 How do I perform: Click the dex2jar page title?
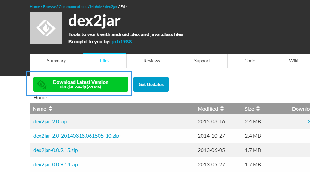(94, 21)
